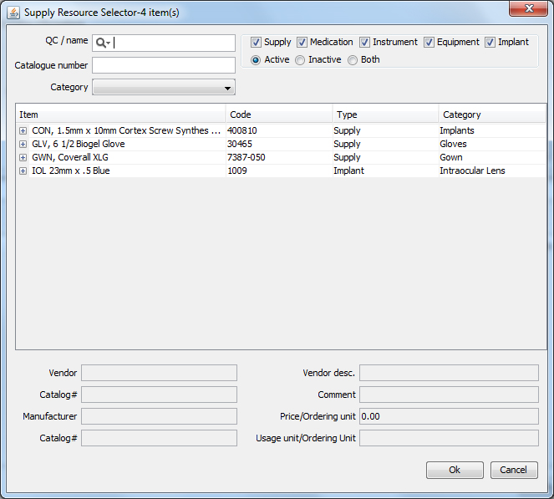Disable the Instrument filter checkbox
The image size is (554, 499).
[x=365, y=43]
